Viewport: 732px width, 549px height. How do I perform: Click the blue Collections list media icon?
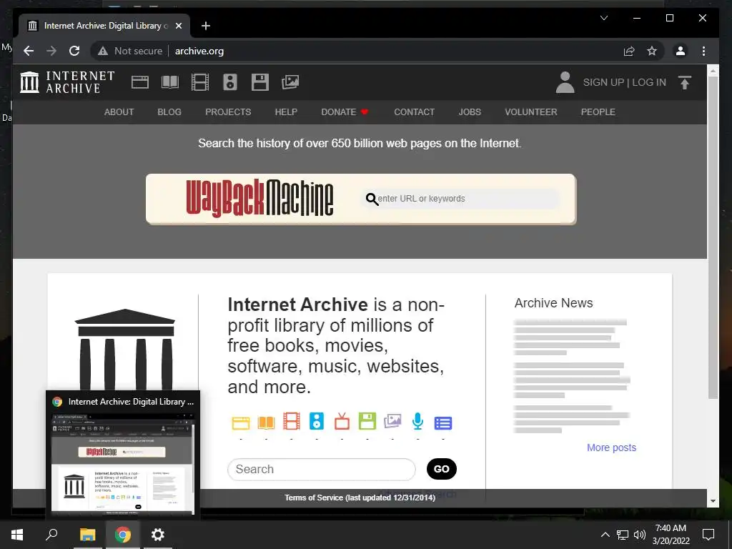pyautogui.click(x=443, y=423)
